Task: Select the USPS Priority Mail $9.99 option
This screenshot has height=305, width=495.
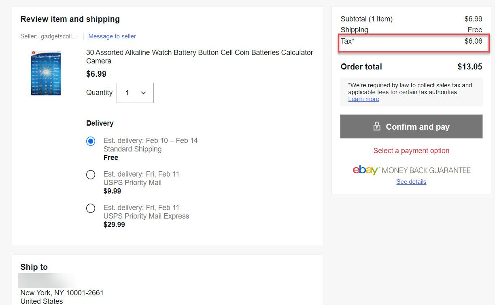Action: (x=91, y=175)
